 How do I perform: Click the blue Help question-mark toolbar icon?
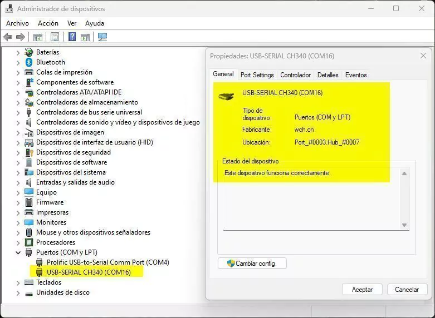coord(72,37)
